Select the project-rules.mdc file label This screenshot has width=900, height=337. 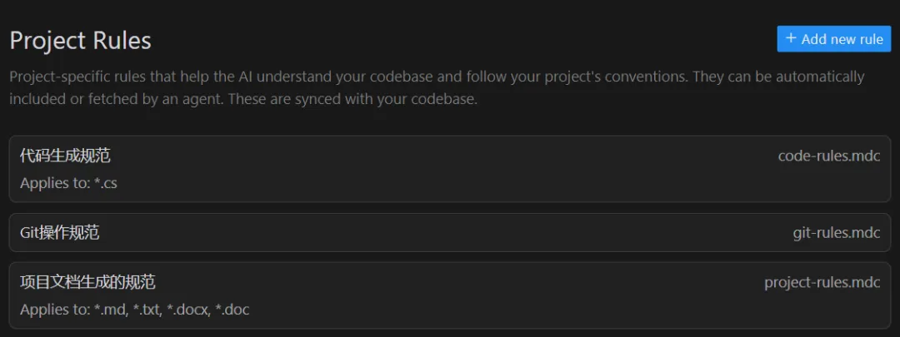pyautogui.click(x=822, y=282)
